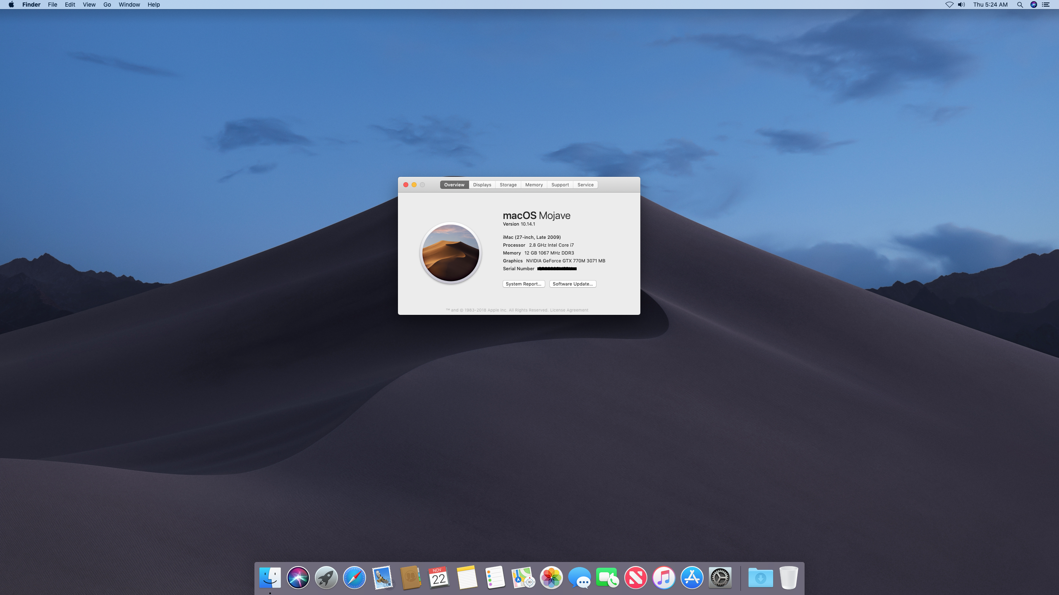
Task: Open Messages from the Dock
Action: click(579, 577)
